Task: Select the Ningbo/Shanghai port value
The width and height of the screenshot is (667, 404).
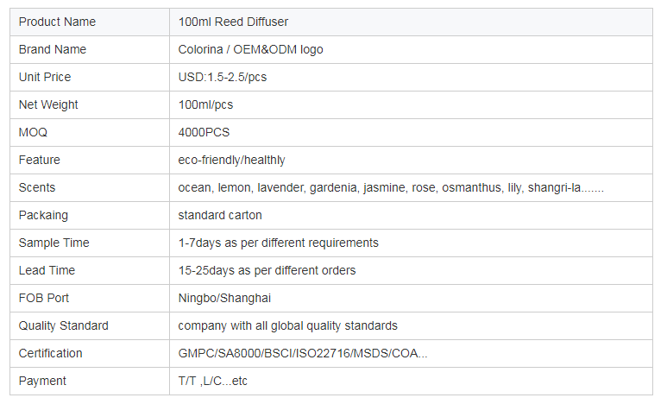Action: [x=224, y=298]
